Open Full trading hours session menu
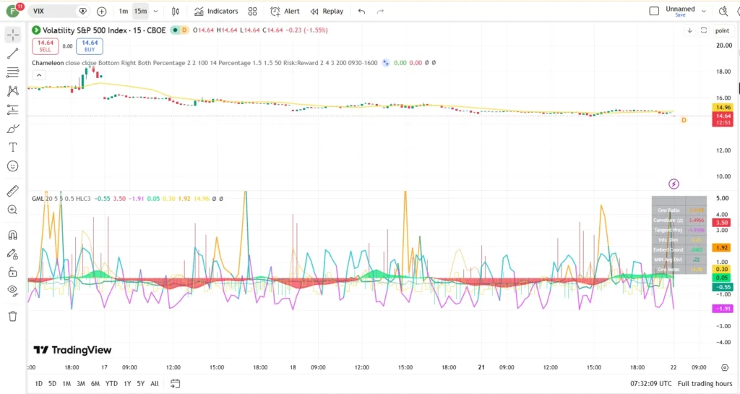The width and height of the screenshot is (740, 394). point(705,384)
